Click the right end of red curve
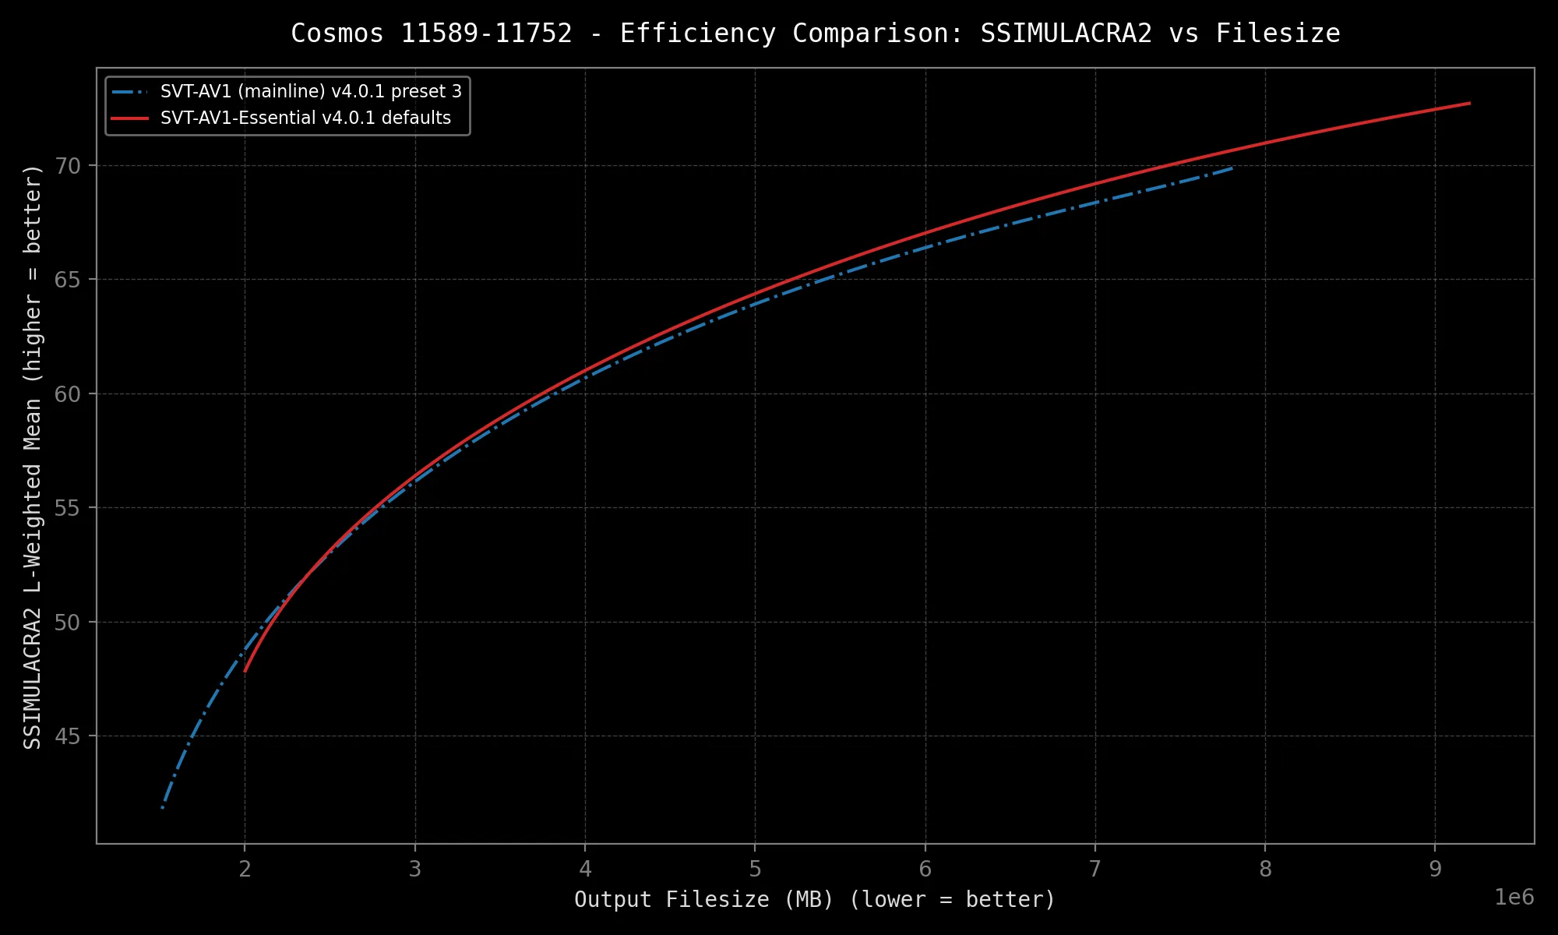1558x935 pixels. coord(1469,103)
